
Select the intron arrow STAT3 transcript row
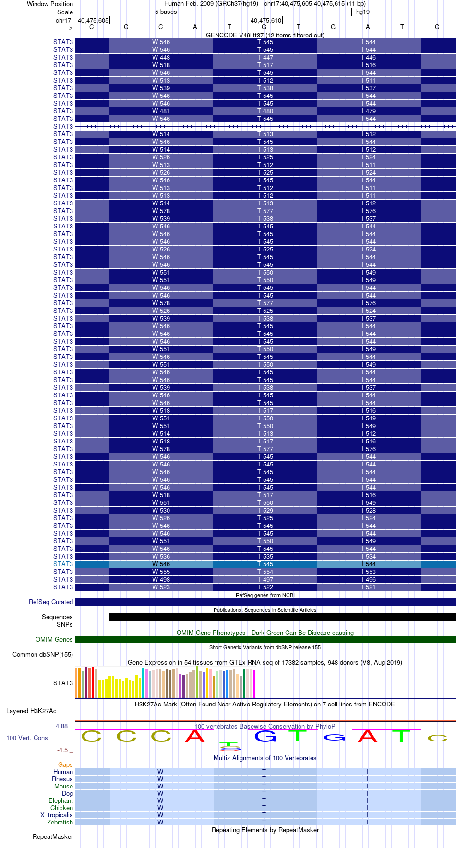265,126
